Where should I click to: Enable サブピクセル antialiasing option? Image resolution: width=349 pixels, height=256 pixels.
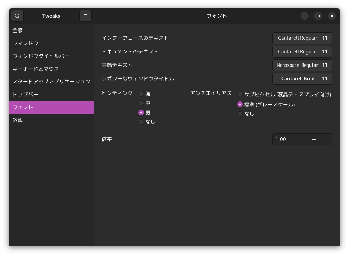240,94
